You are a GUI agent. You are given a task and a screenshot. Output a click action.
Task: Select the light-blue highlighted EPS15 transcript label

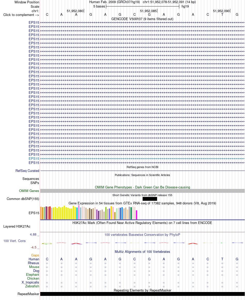pos(34,159)
